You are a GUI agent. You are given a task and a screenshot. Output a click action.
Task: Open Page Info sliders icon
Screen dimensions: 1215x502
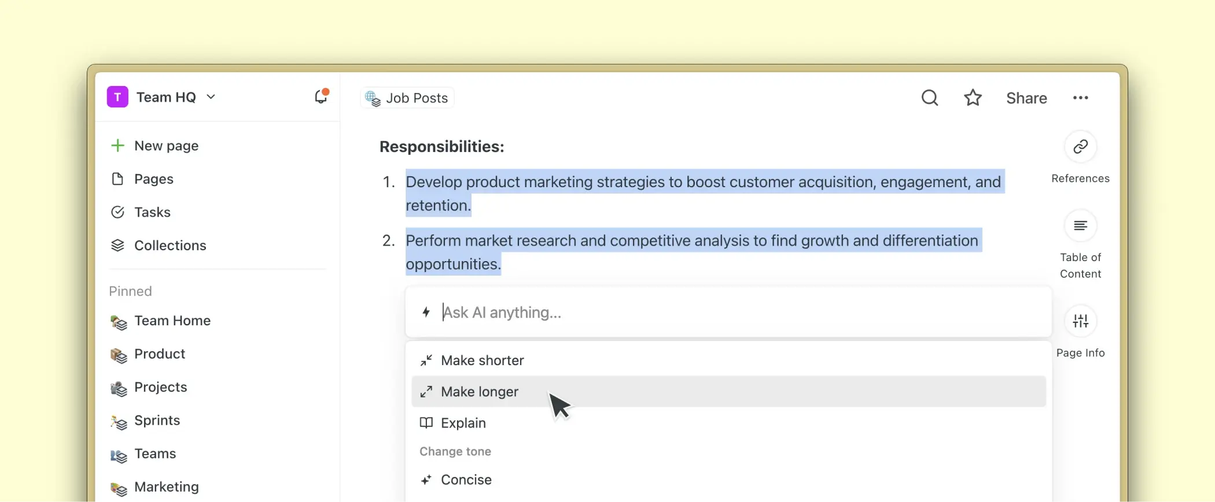[x=1080, y=321]
